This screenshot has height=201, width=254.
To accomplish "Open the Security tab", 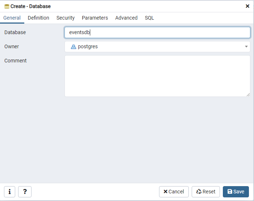I will [66, 18].
